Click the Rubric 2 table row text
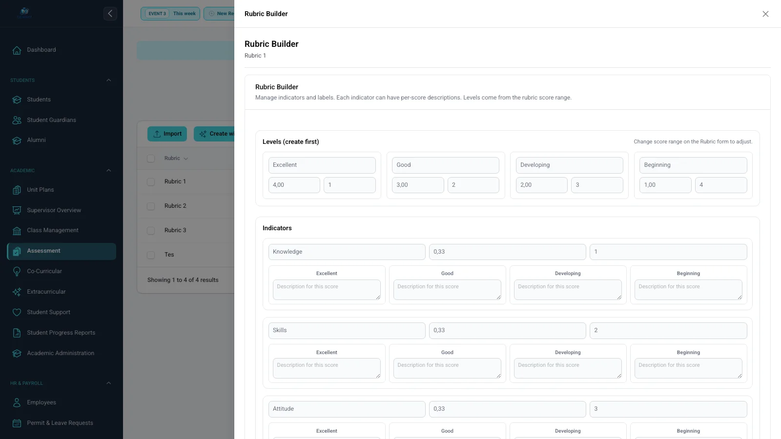The image size is (781, 439). point(175,206)
